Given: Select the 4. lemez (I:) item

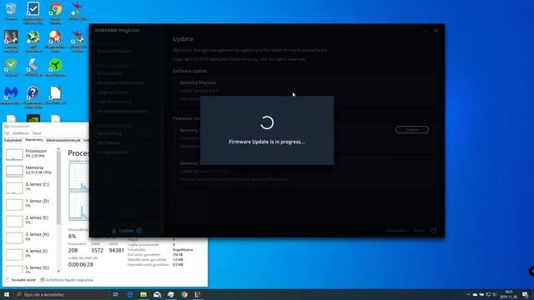Looking at the screenshot, I should click(29, 253).
